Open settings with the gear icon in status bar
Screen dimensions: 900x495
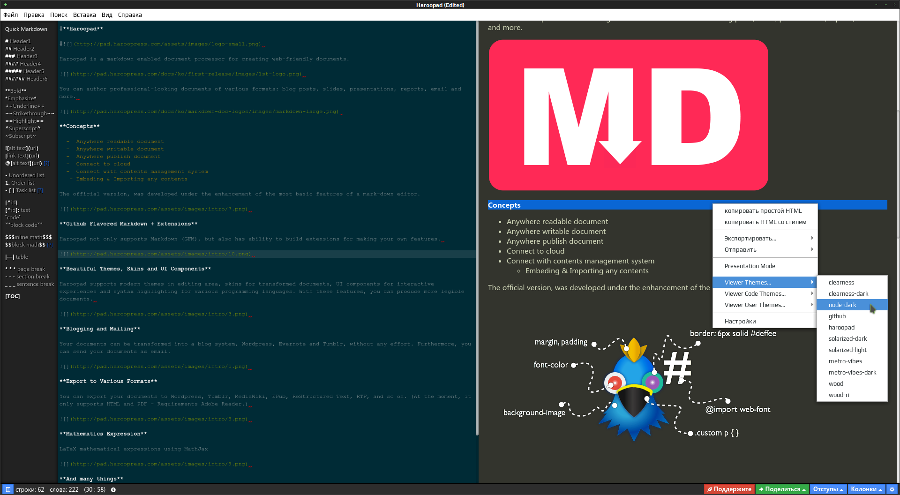[892, 489]
